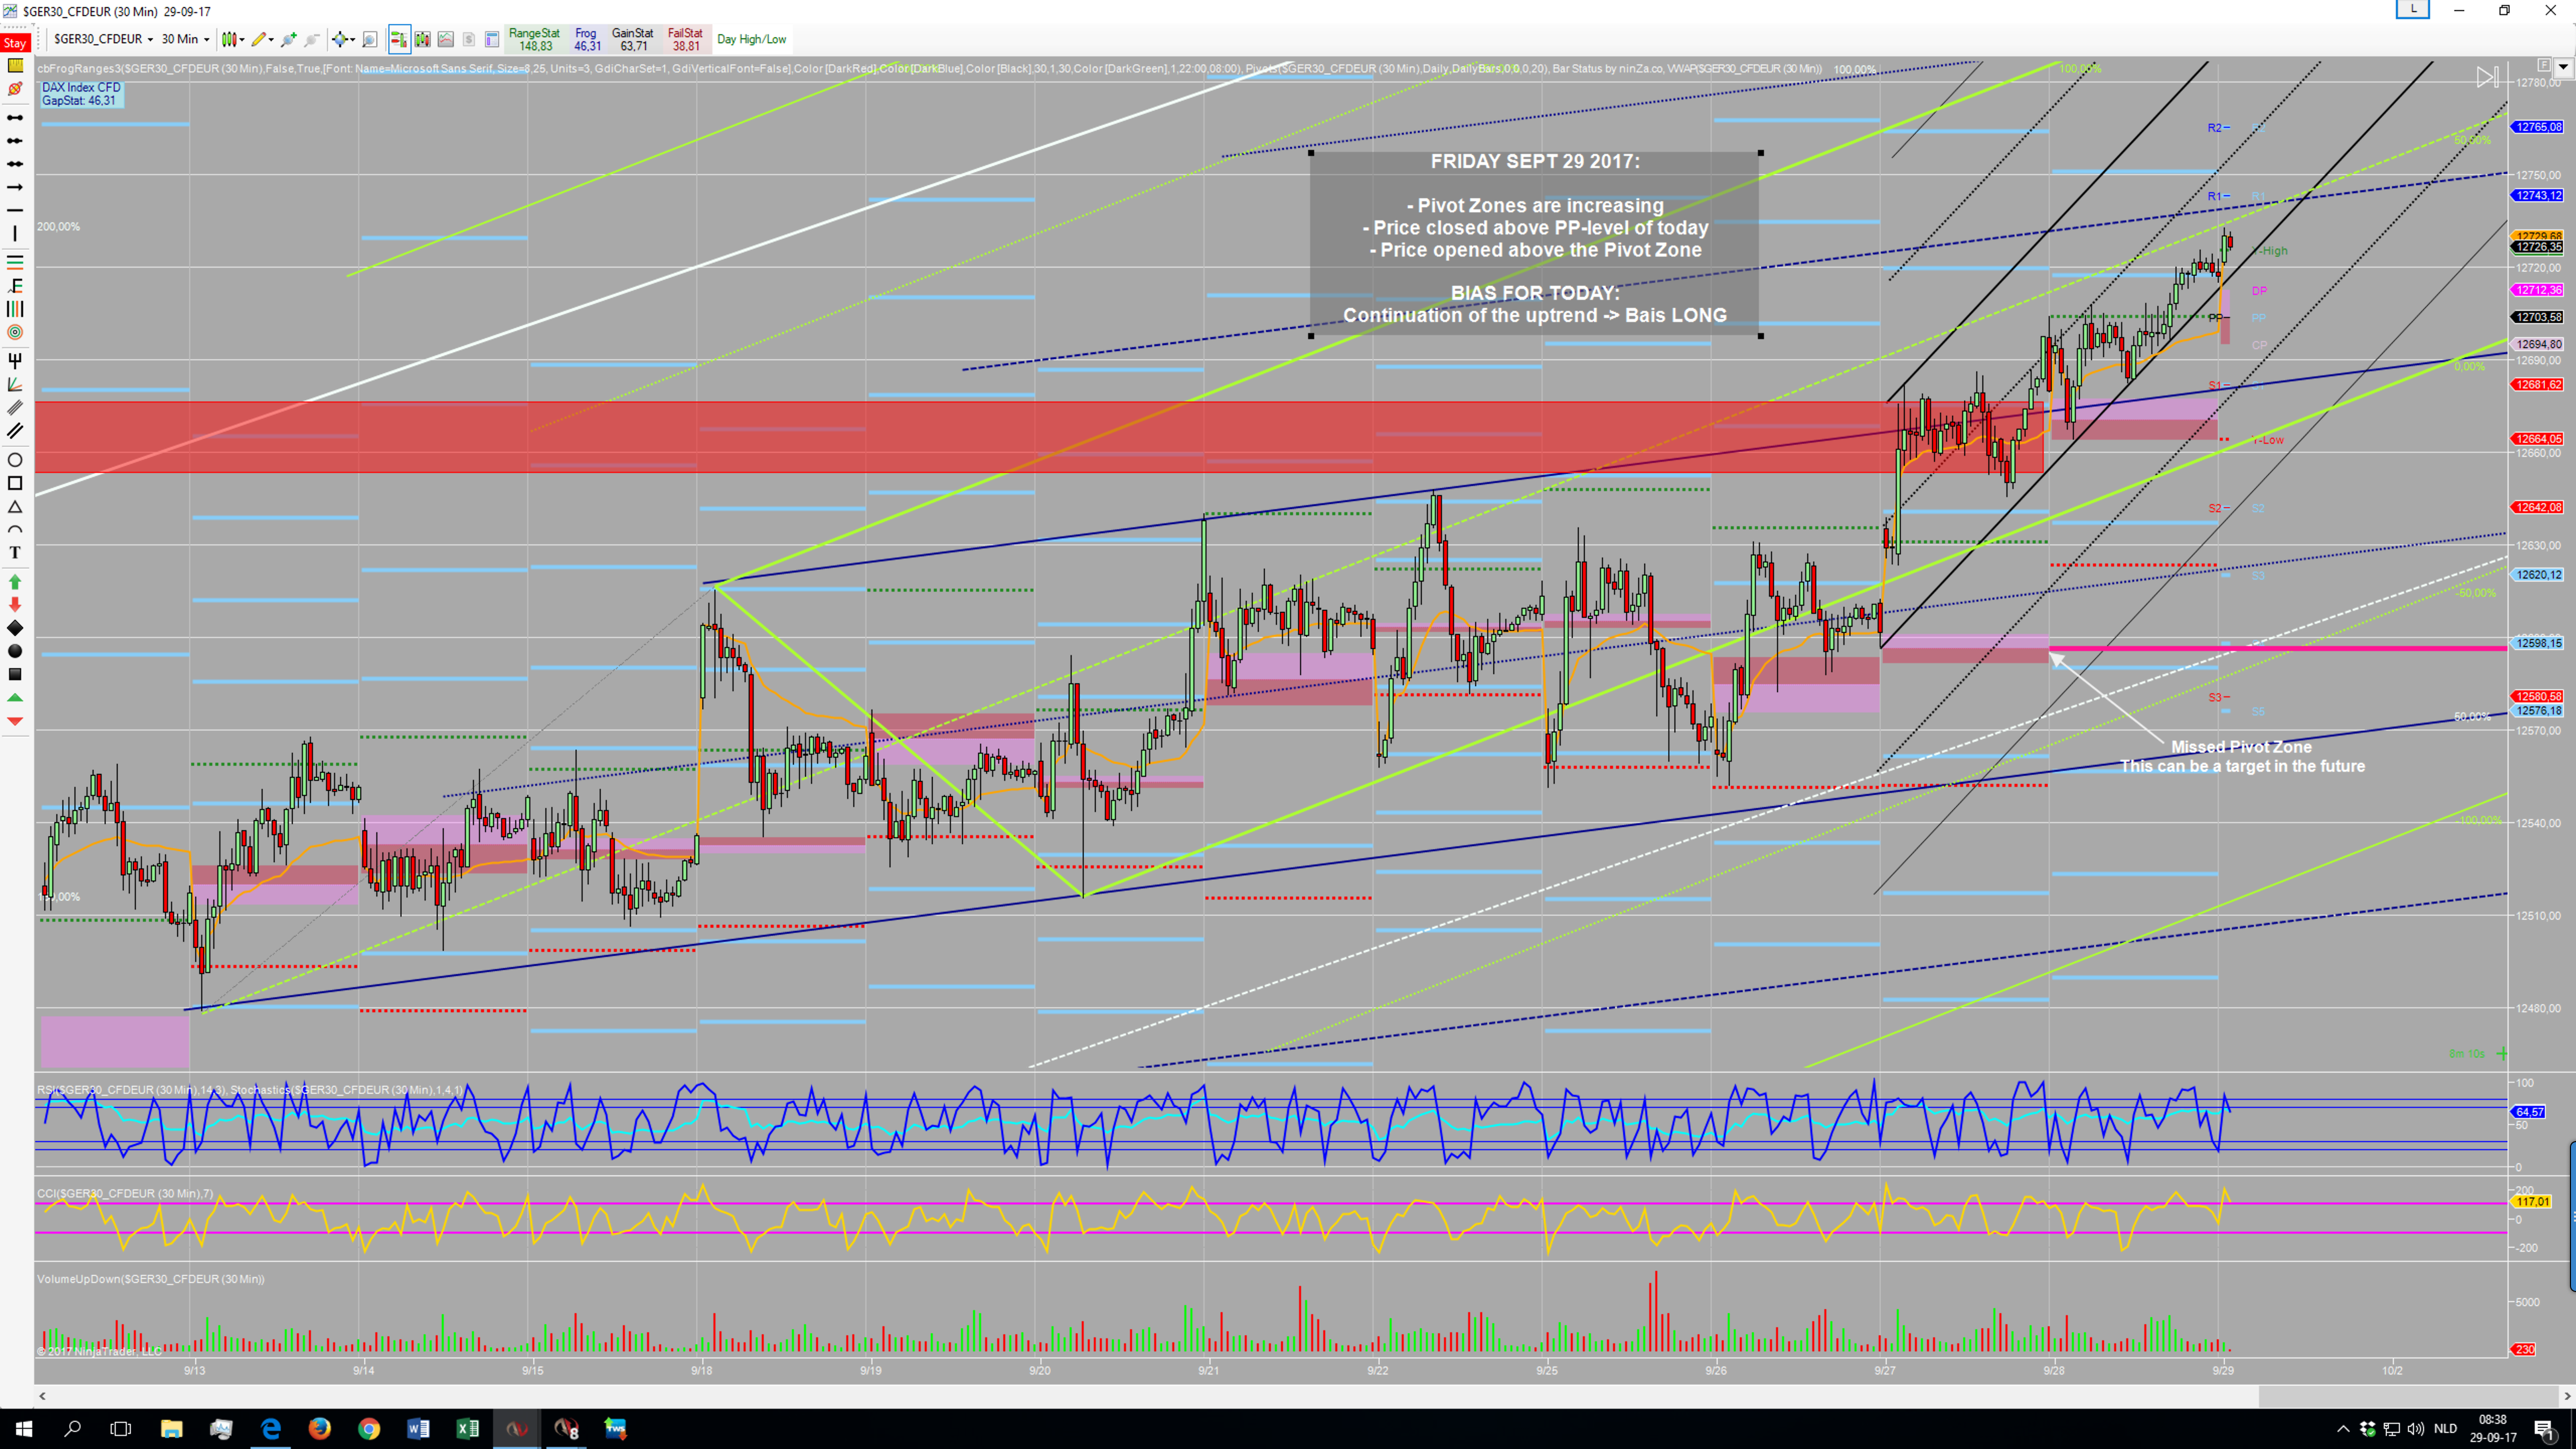
Task: Select the Fibonacci Time Extensions tool
Action: 15,309
